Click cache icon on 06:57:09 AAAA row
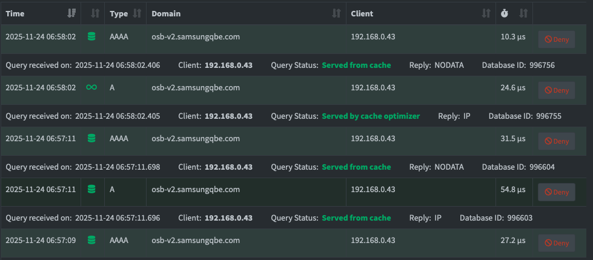 click(91, 241)
